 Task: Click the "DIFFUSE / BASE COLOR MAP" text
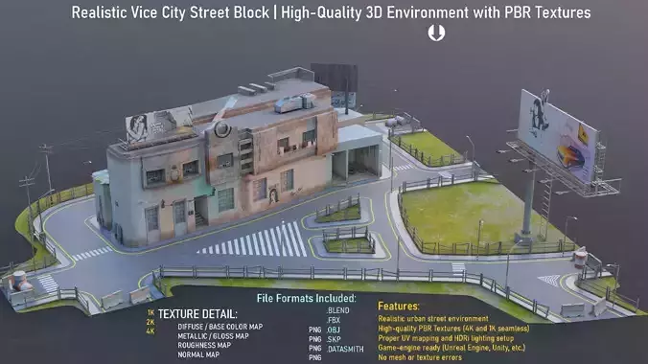coord(220,327)
